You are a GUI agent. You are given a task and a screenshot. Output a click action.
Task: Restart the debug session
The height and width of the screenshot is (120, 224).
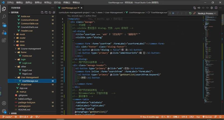coord(190,13)
